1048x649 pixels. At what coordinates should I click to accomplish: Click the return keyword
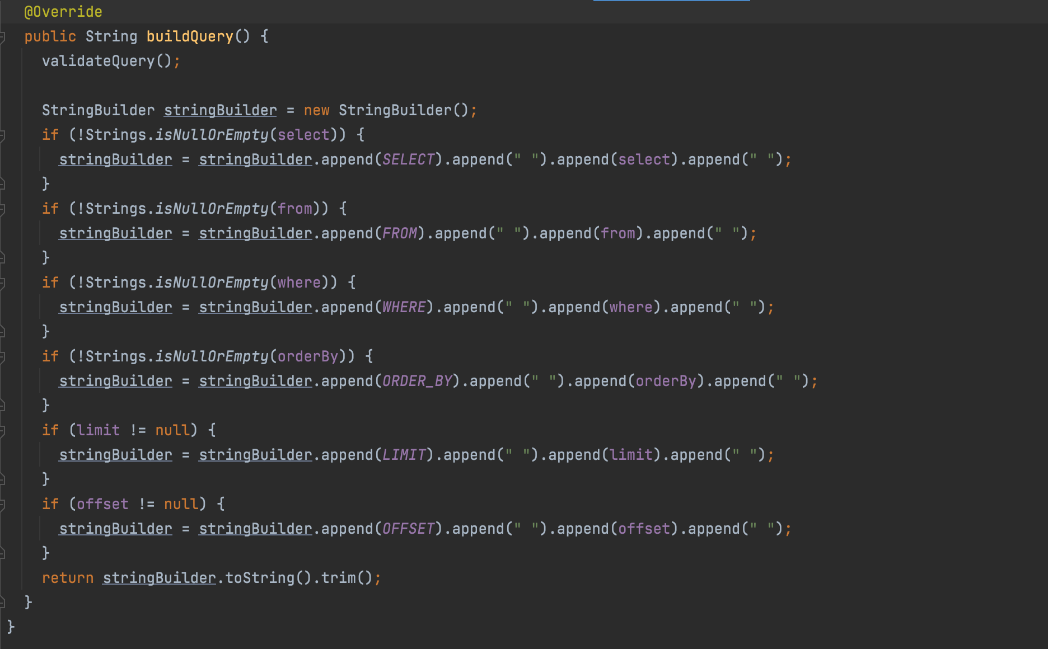[x=68, y=578]
